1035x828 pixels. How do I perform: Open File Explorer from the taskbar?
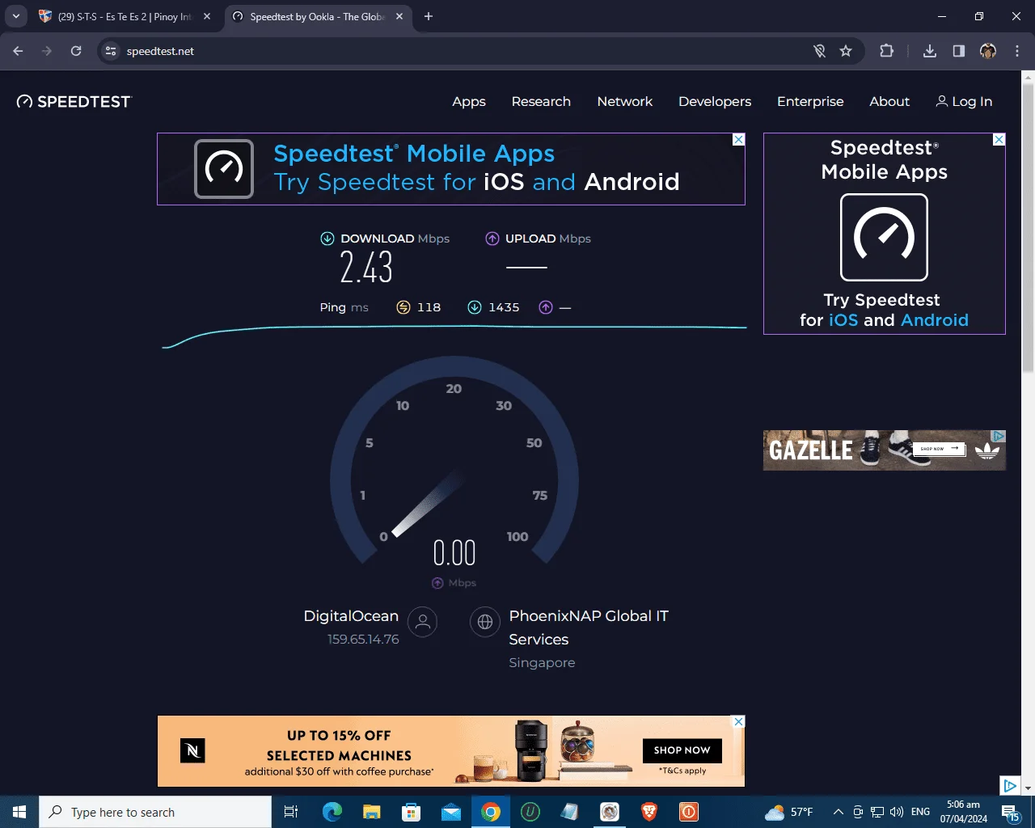(372, 812)
